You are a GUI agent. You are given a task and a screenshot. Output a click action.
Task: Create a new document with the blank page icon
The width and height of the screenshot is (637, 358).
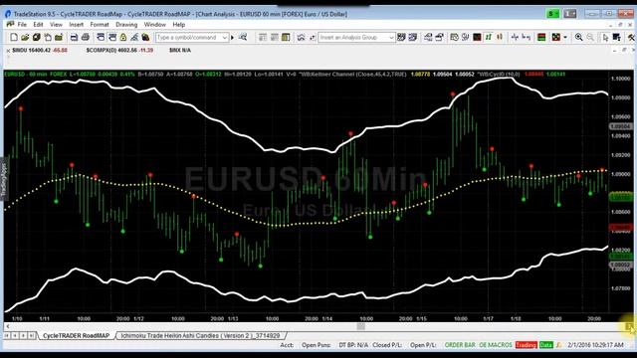(x=14, y=38)
